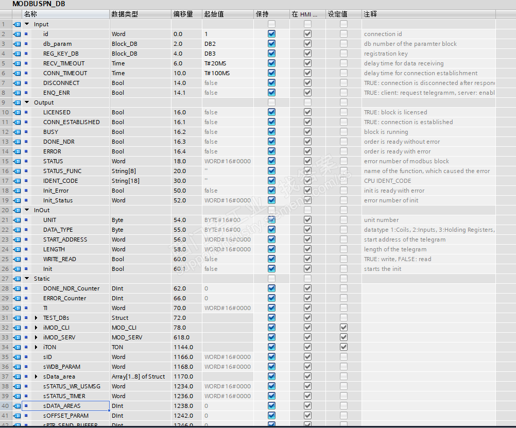Click the row icon beside BUSY
The width and height of the screenshot is (516, 428).
17,132
